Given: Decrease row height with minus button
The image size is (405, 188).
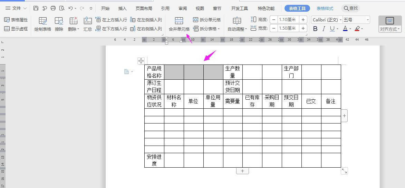Looking at the screenshot, I should coord(274,20).
